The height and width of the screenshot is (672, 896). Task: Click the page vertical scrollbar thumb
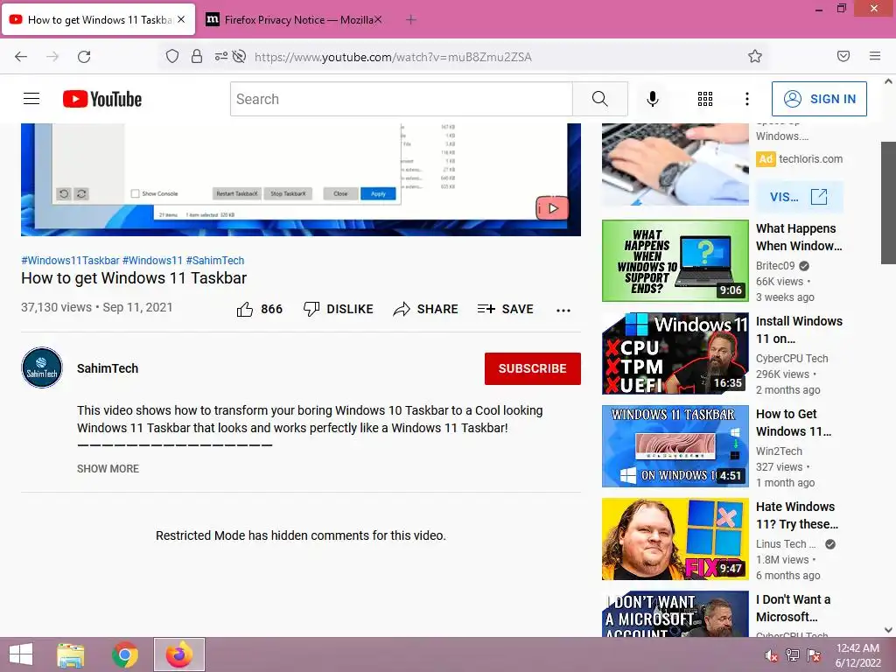tap(888, 203)
